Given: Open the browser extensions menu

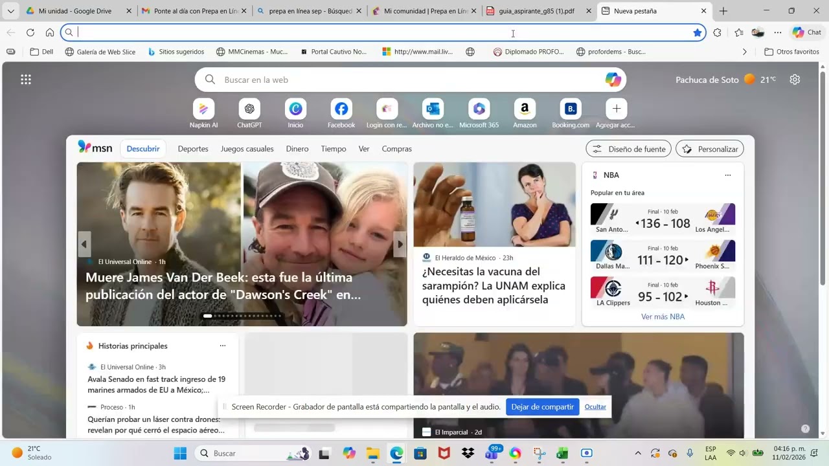Looking at the screenshot, I should 717,32.
